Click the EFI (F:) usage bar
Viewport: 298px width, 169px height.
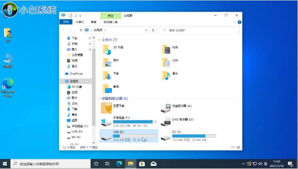click(194, 136)
